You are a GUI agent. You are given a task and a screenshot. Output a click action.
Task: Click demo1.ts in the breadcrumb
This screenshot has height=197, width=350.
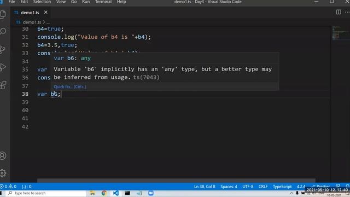[32, 22]
